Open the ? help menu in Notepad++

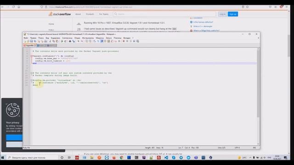pos(133,38)
